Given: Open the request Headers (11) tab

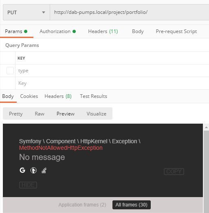Looking at the screenshot, I should tap(103, 31).
